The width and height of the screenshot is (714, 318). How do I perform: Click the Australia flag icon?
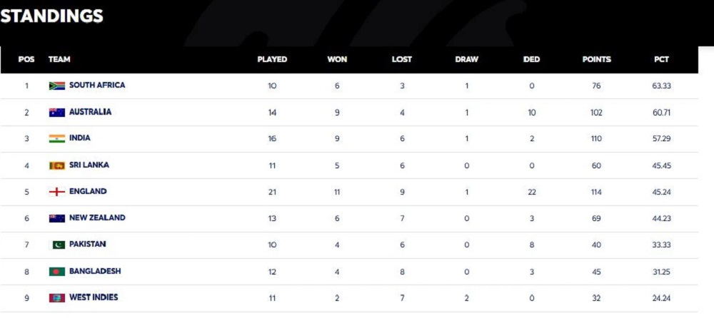pos(56,112)
